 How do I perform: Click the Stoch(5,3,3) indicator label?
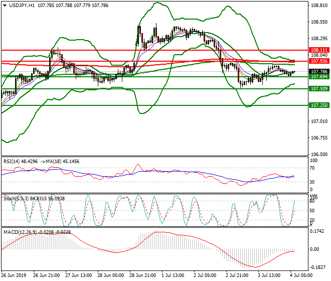[x=17, y=199]
